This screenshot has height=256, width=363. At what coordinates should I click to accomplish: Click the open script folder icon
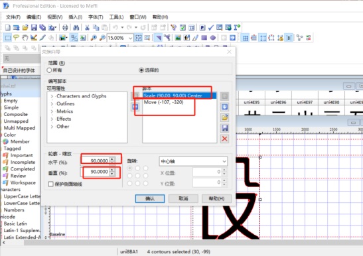pos(224,117)
